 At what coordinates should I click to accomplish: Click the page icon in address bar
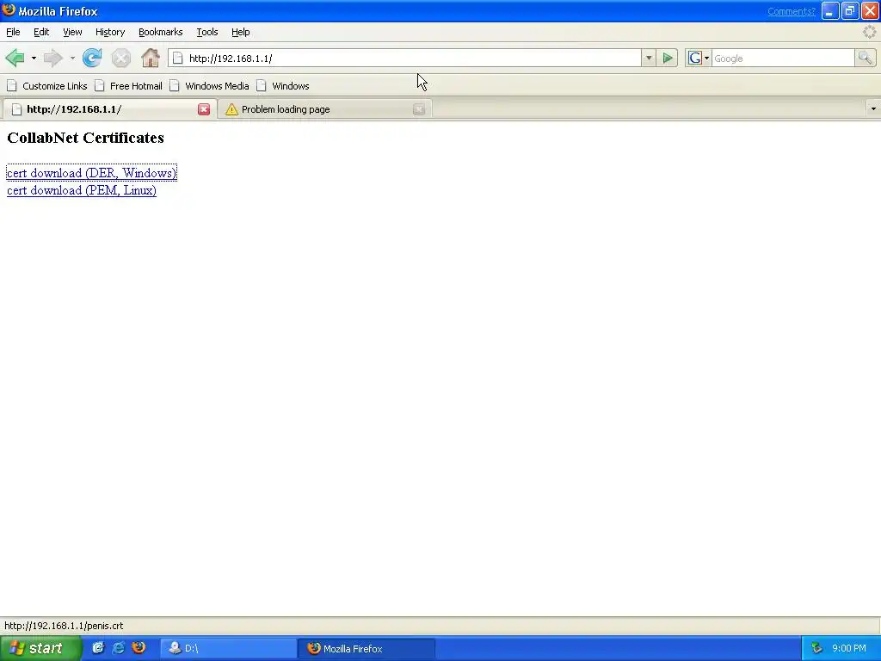pyautogui.click(x=177, y=58)
